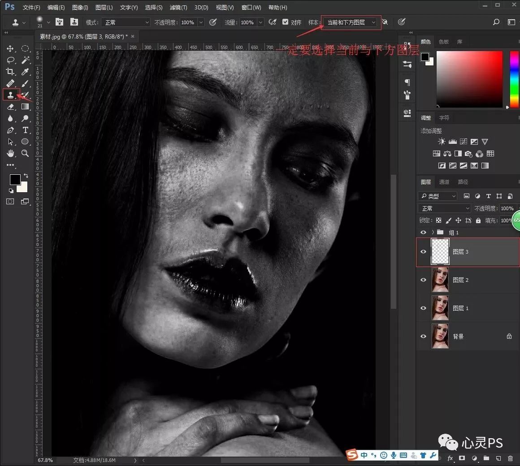Pick a color in the red color field
This screenshot has height=466, width=520.
[469, 79]
